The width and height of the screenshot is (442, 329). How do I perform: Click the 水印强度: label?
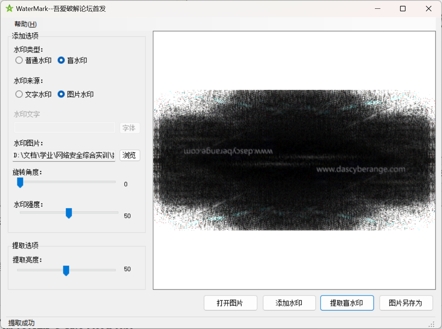tap(28, 204)
